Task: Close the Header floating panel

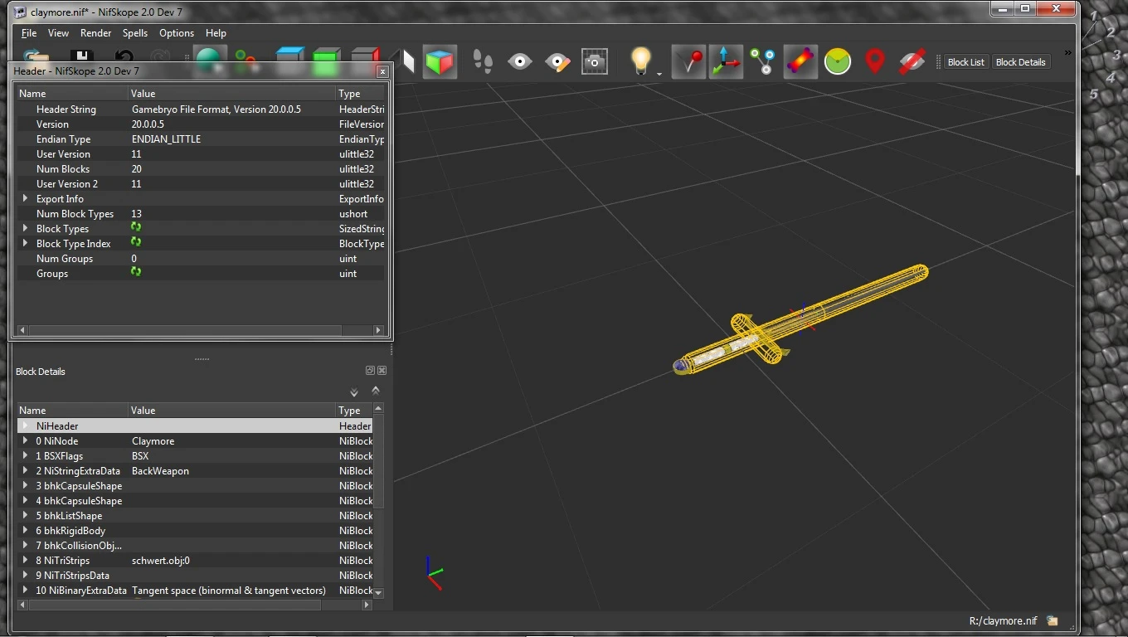Action: [x=382, y=71]
